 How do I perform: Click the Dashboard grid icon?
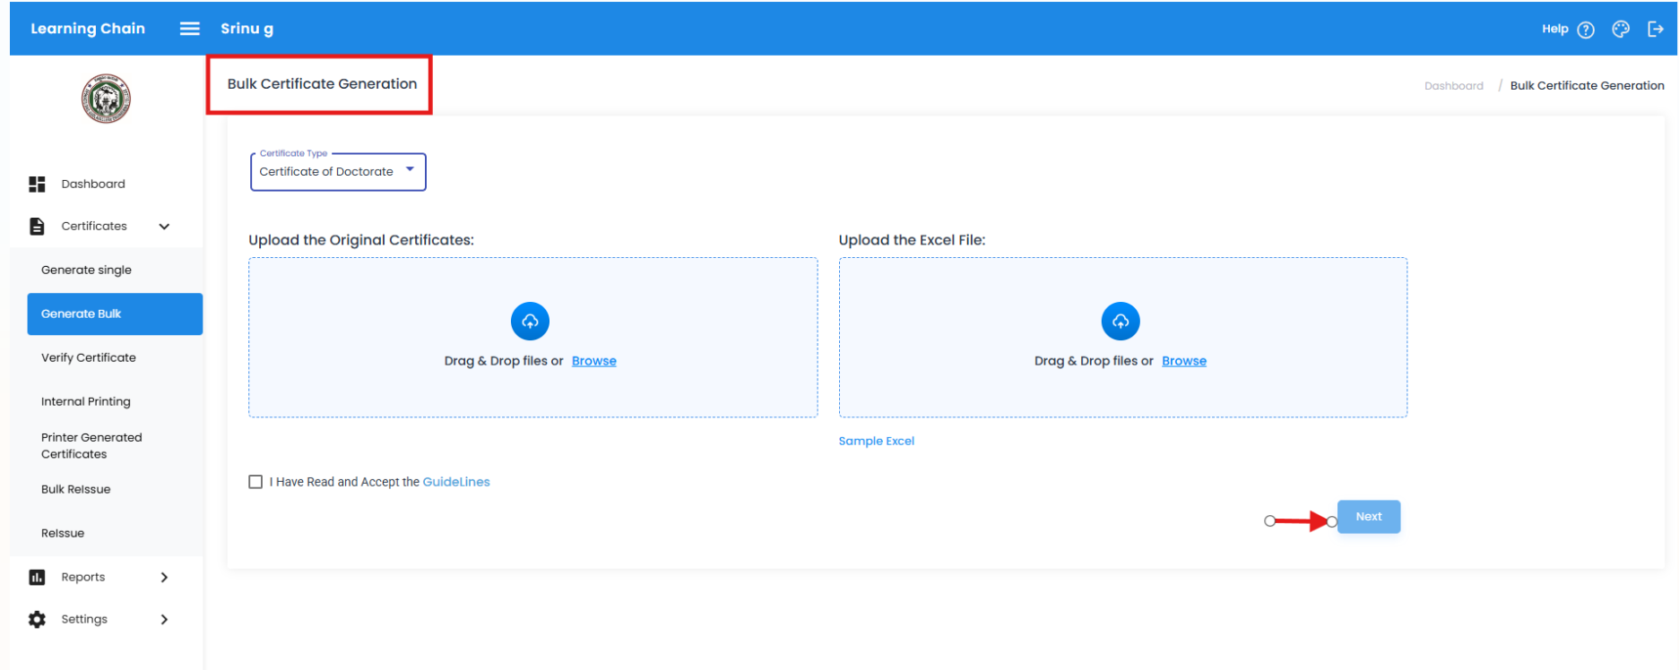click(37, 185)
